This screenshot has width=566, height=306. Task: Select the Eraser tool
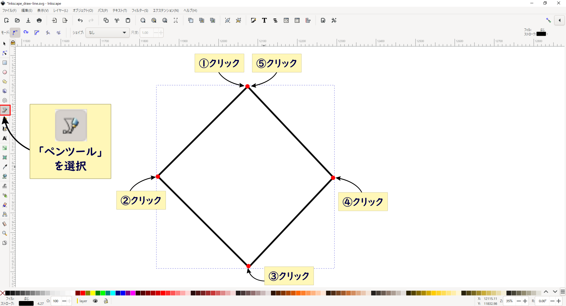(4, 205)
